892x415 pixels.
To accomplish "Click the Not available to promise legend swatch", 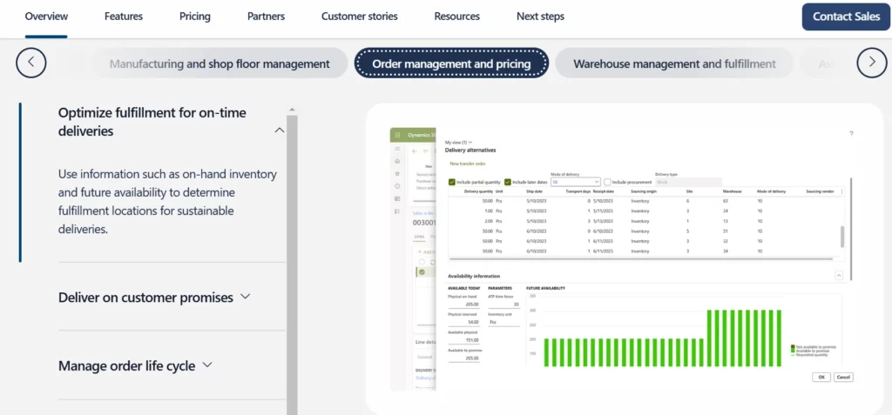I will [x=793, y=346].
